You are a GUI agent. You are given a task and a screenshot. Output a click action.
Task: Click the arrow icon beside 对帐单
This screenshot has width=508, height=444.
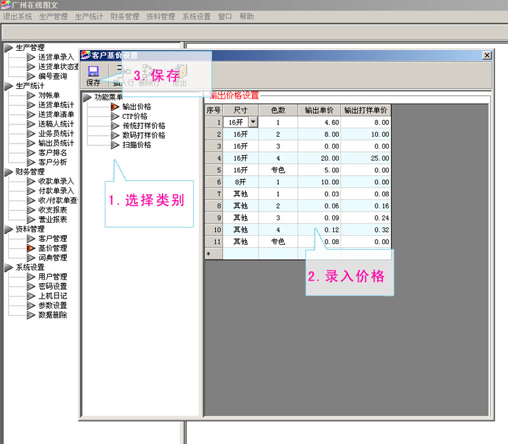(x=31, y=96)
